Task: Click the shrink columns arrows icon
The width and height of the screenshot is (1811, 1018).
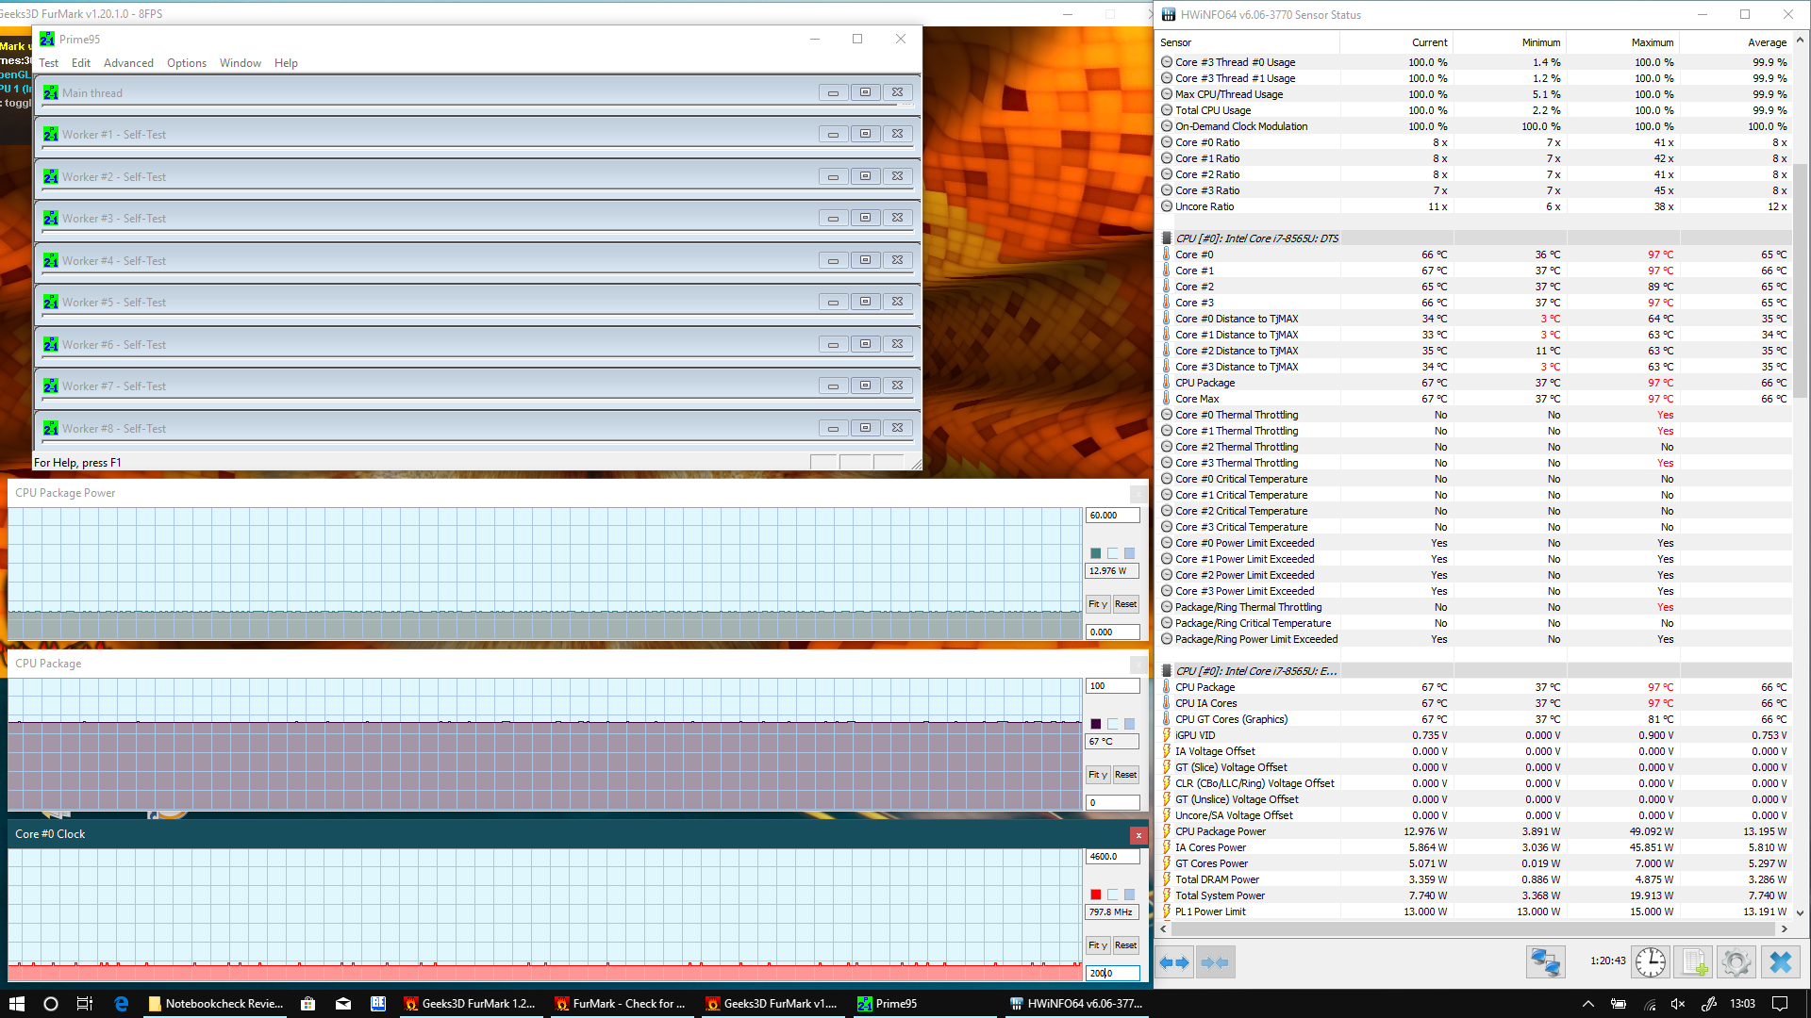Action: [1215, 962]
